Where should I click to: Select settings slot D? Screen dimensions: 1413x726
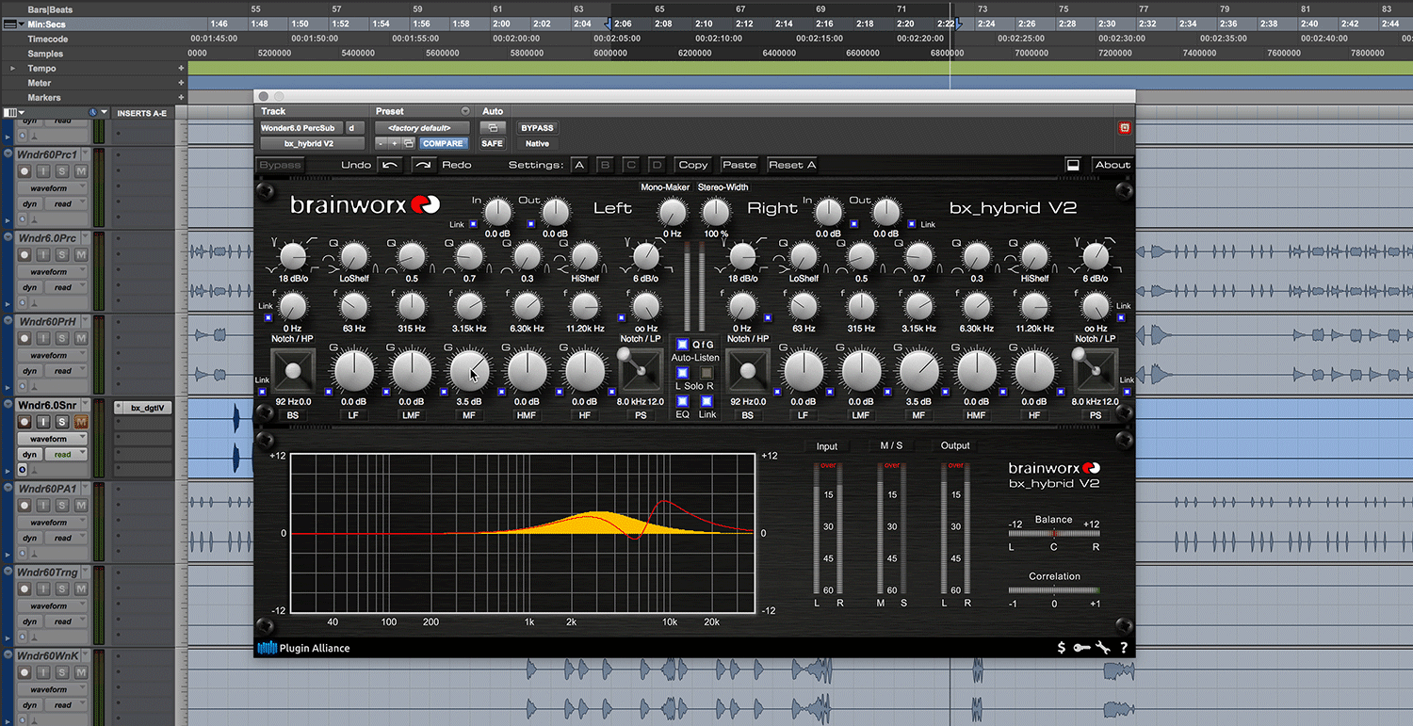point(657,165)
